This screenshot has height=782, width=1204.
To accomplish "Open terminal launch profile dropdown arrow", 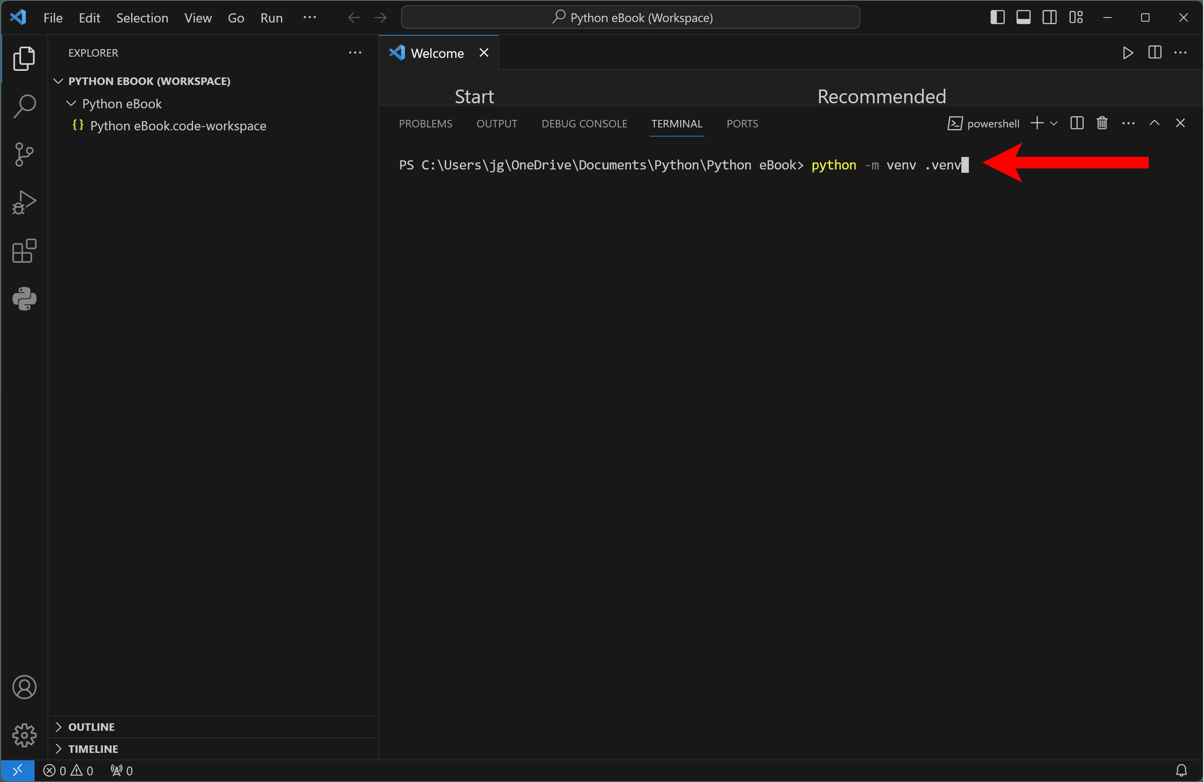I will [1054, 123].
